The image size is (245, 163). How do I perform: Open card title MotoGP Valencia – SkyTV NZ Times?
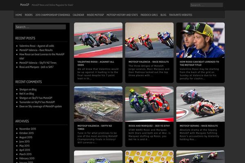pyautogui.click(x=95, y=127)
